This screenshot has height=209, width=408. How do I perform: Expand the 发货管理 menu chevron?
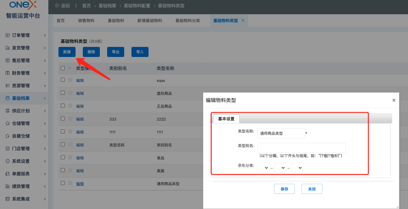(x=45, y=48)
